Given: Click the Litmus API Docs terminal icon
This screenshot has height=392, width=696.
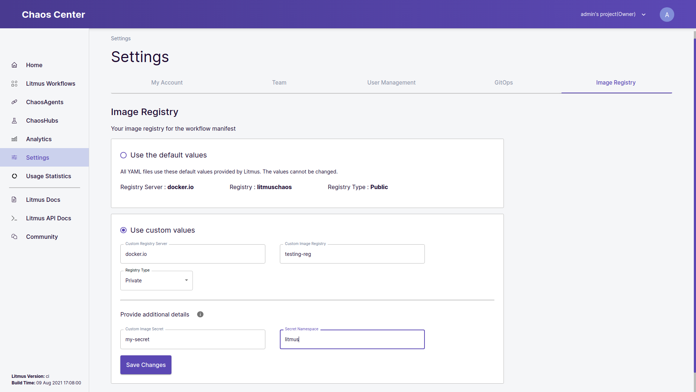Looking at the screenshot, I should (14, 218).
